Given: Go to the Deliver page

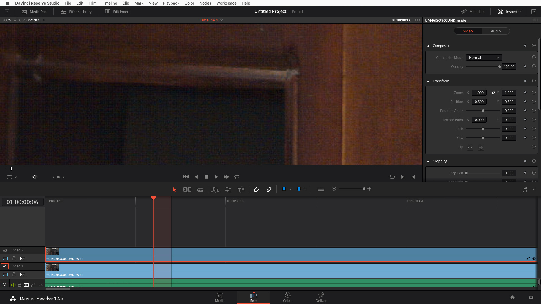Looking at the screenshot, I should [x=321, y=297].
